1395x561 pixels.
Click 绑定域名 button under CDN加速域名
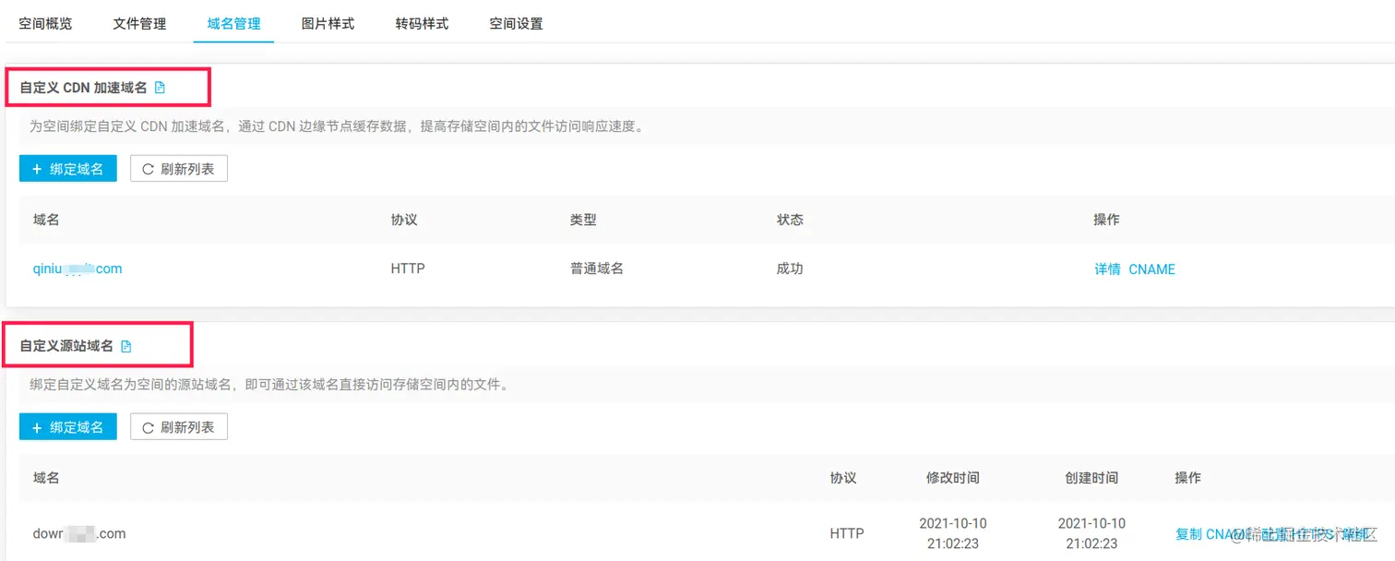(x=68, y=168)
